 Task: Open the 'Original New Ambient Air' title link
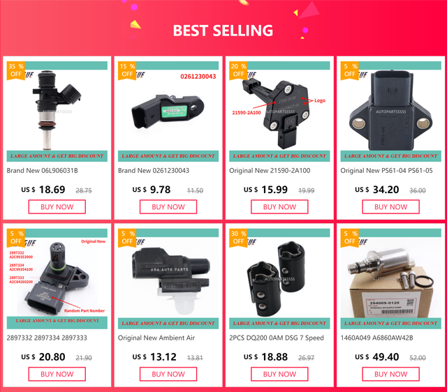click(x=156, y=338)
